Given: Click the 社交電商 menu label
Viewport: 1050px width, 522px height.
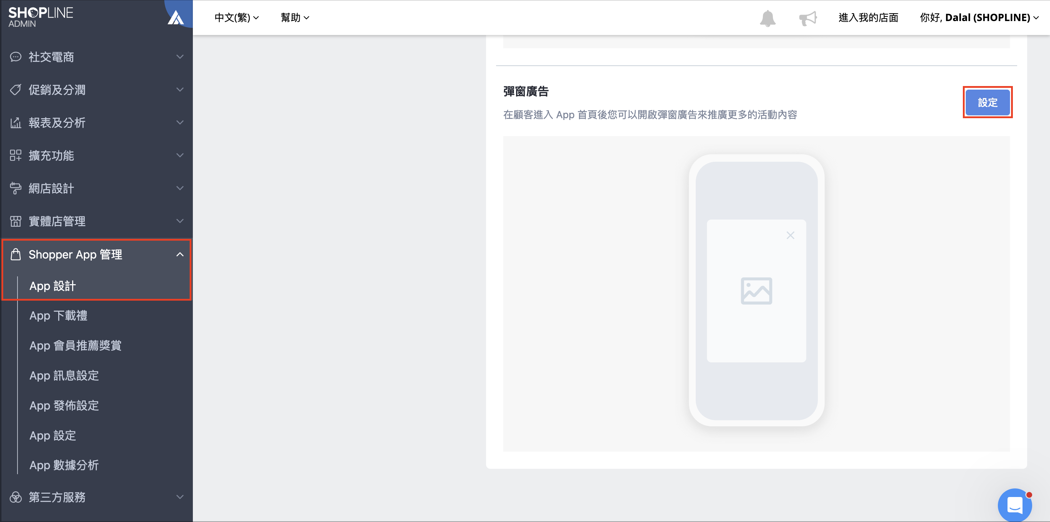Looking at the screenshot, I should pos(51,57).
